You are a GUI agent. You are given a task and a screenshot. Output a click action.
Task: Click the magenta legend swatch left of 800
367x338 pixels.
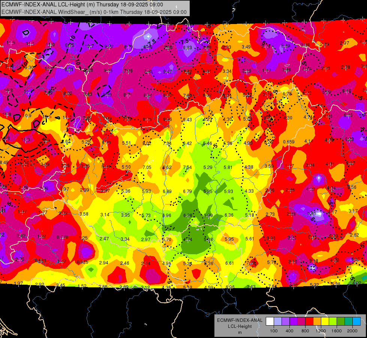pos(301,321)
